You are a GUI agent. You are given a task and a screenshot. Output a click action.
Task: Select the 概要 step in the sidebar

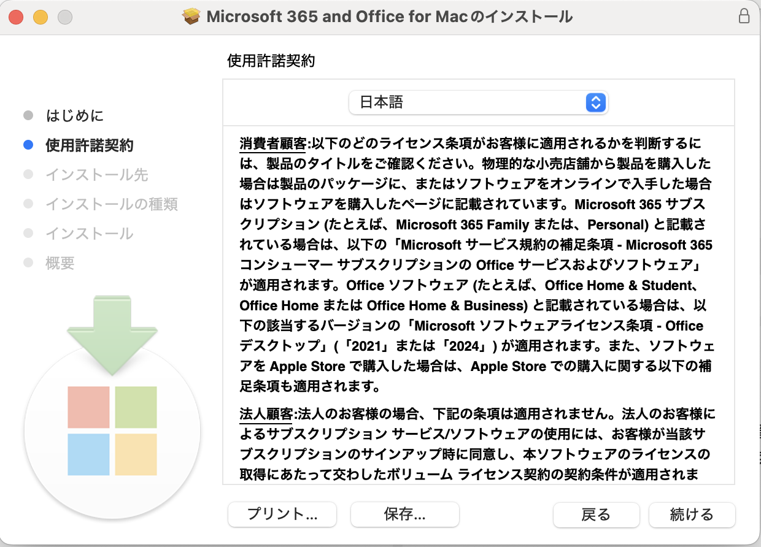coord(60,263)
